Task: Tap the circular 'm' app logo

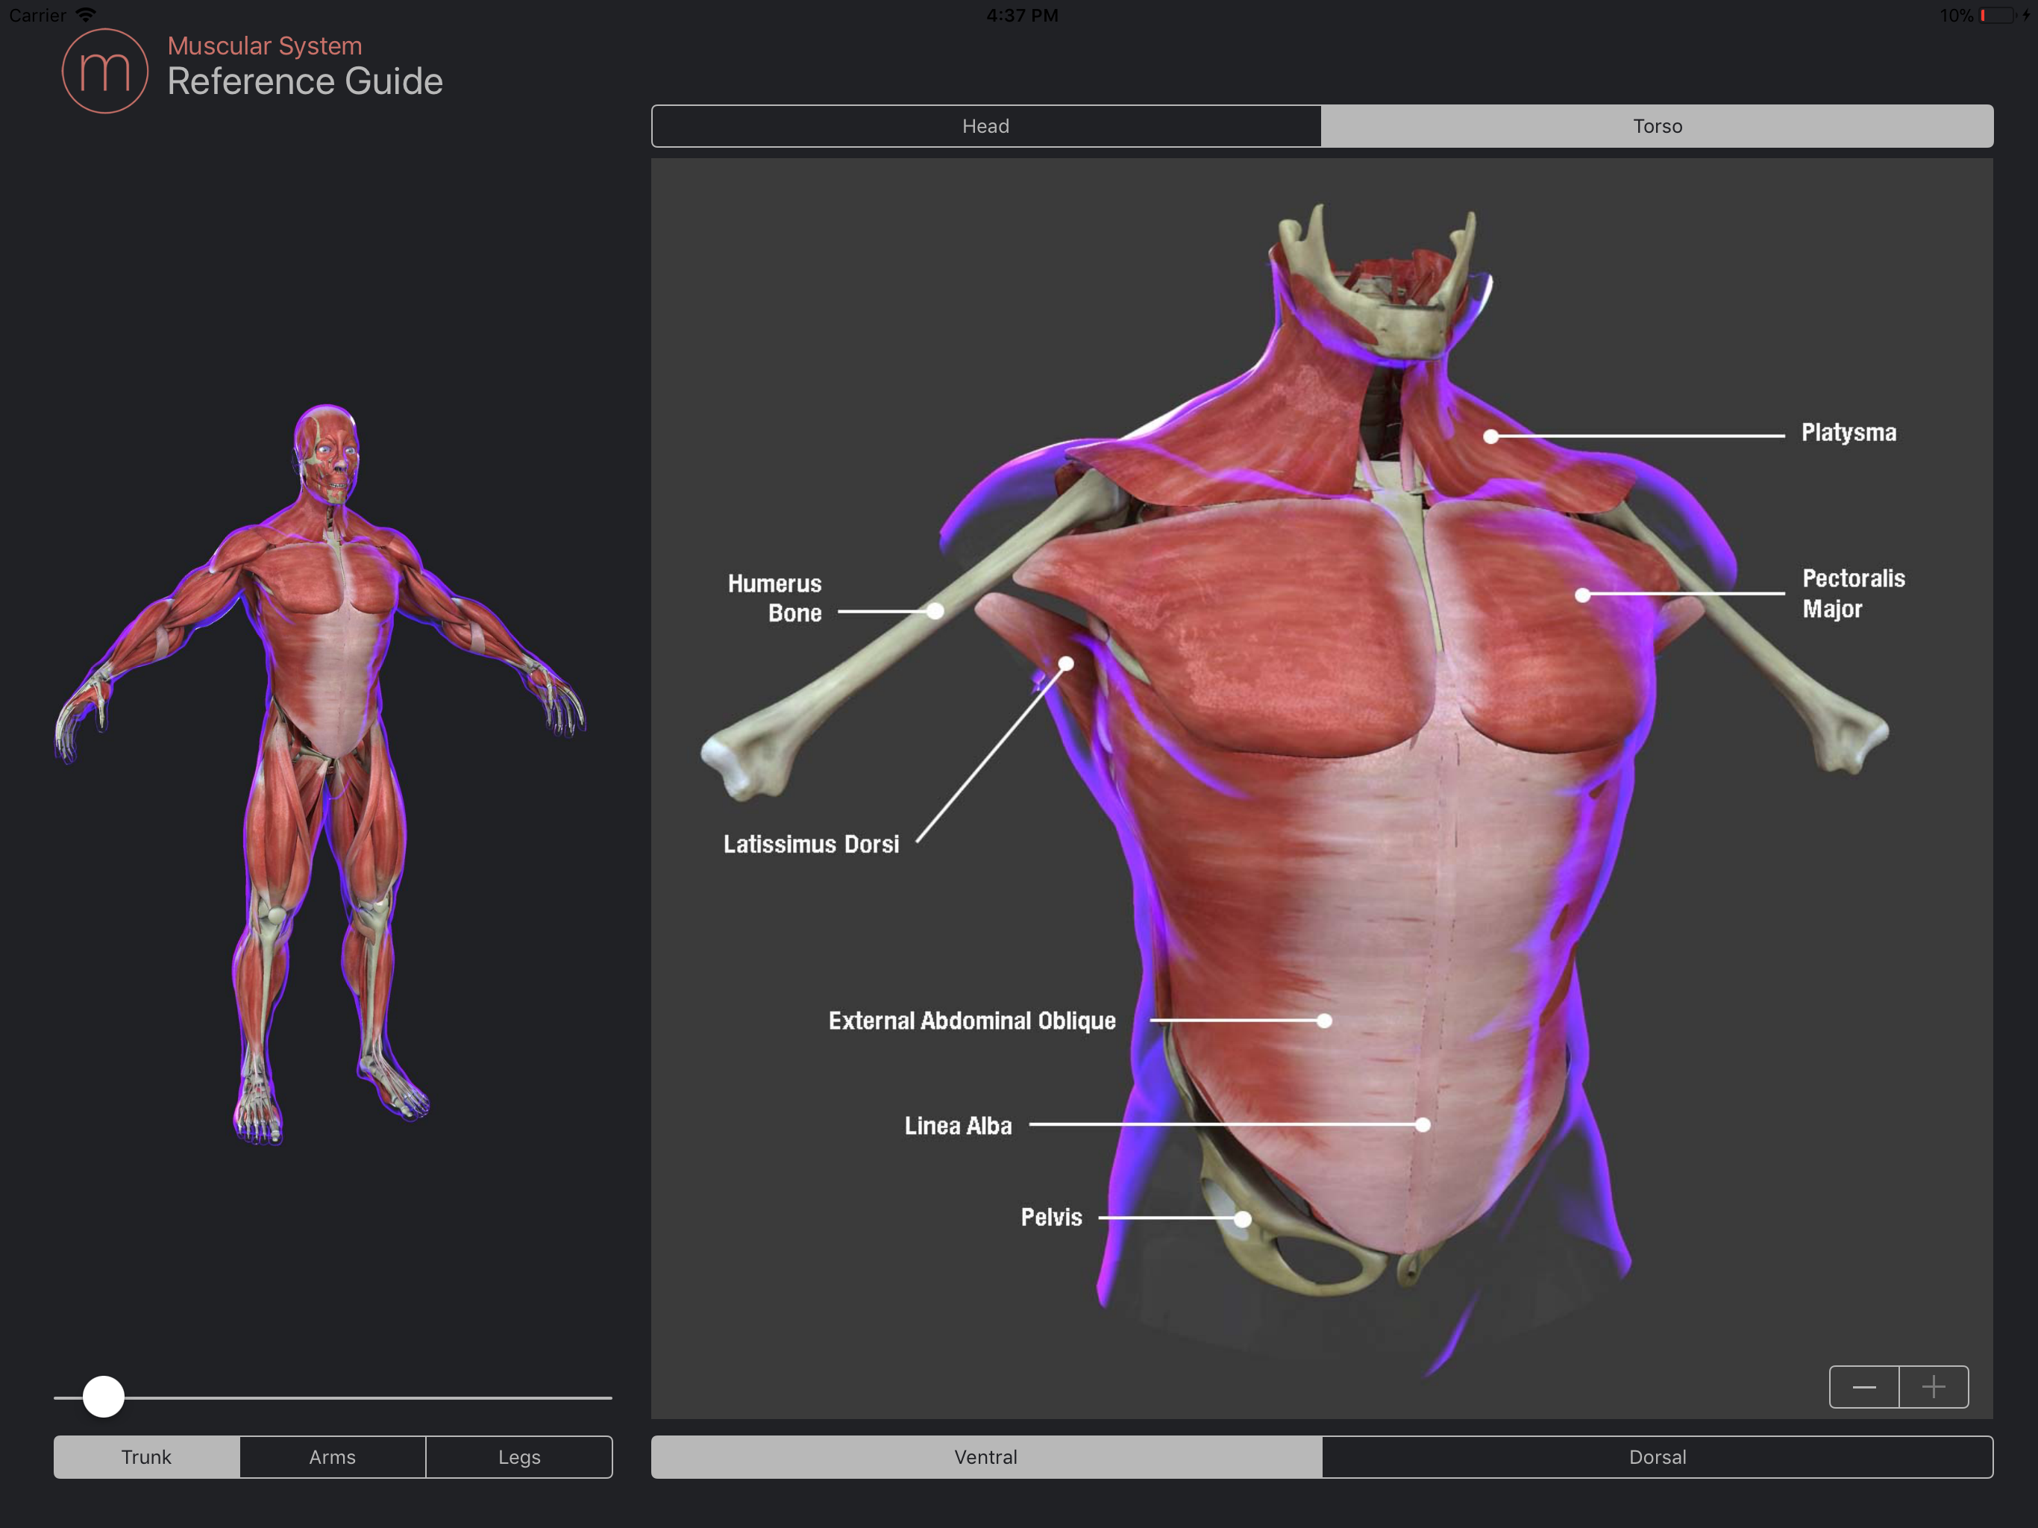Action: coord(105,71)
